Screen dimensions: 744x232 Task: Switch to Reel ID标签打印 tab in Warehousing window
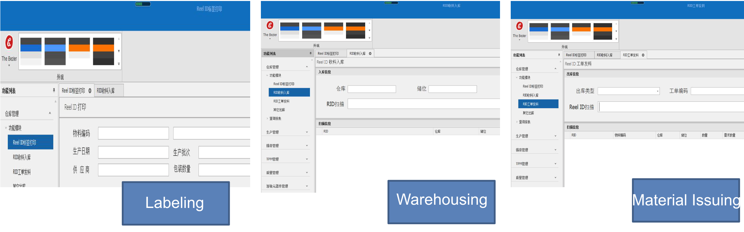click(328, 54)
